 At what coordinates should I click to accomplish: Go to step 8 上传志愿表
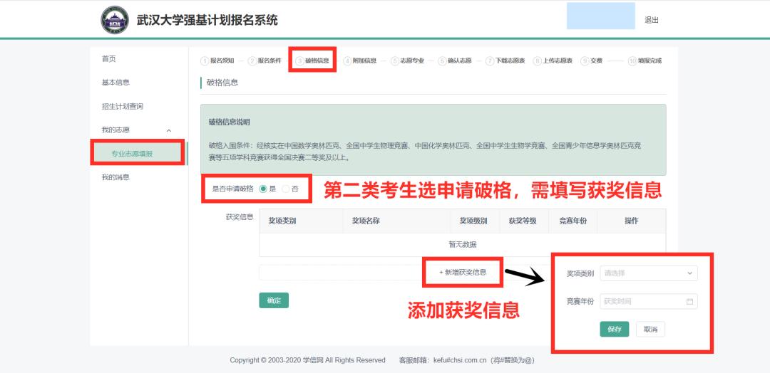pyautogui.click(x=553, y=61)
